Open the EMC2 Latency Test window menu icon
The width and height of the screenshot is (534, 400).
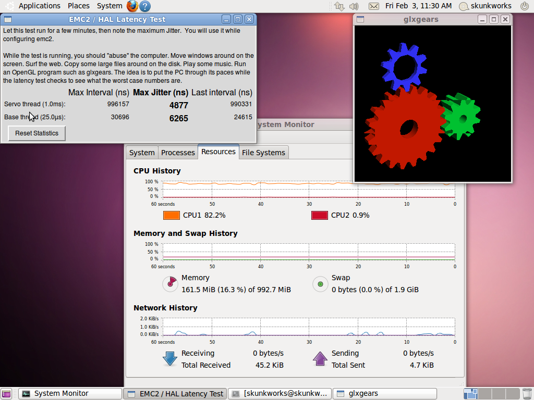(x=8, y=19)
